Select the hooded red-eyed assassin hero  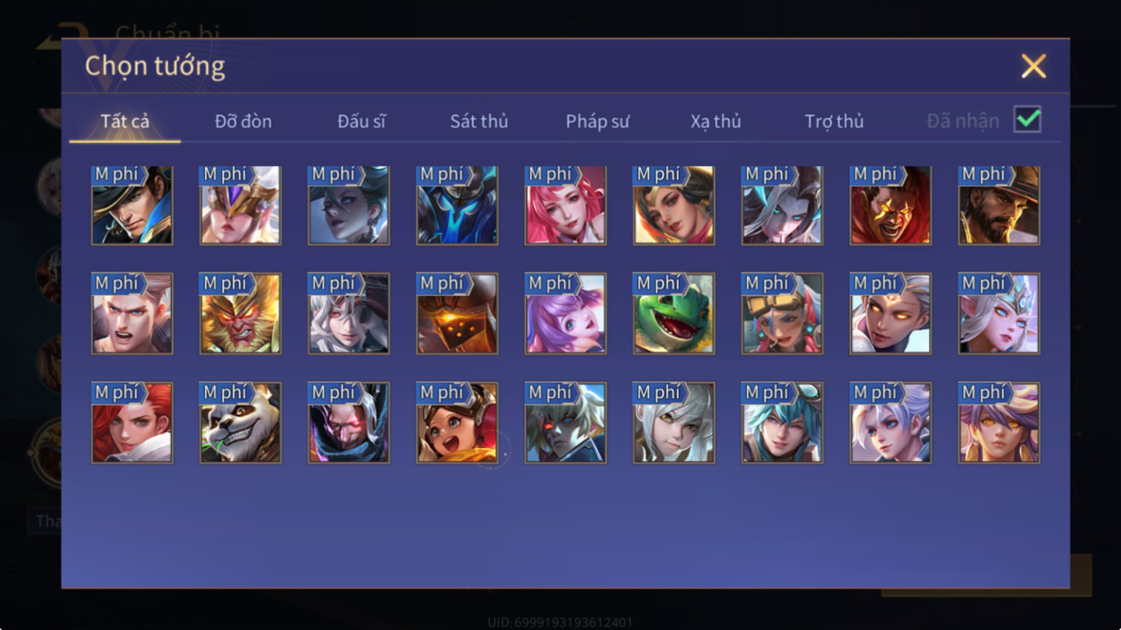349,422
